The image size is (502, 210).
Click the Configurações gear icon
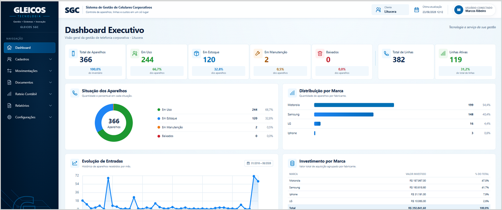[10, 117]
